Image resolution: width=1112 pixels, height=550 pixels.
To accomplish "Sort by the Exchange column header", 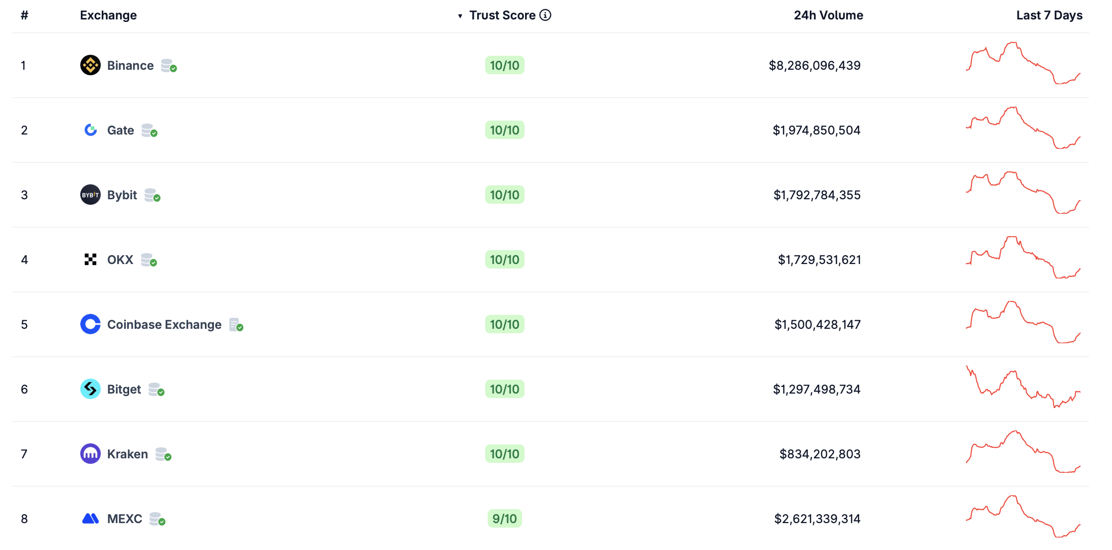I will click(108, 15).
